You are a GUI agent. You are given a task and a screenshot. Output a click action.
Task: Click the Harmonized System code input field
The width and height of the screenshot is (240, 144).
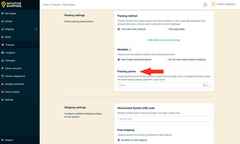[x=164, y=119]
